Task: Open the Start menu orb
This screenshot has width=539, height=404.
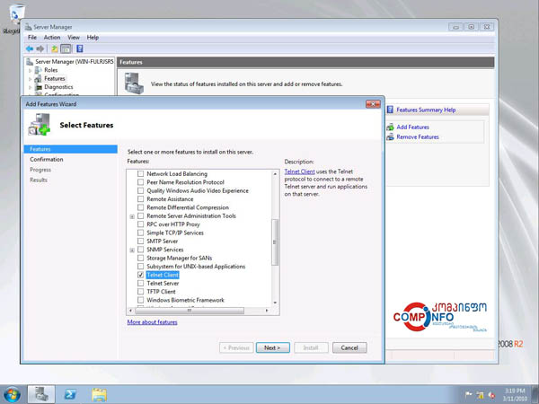Action: tap(12, 394)
